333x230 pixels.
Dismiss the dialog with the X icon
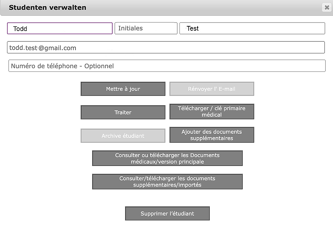(326, 7)
